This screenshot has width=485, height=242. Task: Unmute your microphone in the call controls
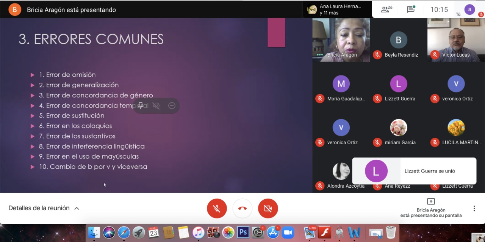click(217, 208)
